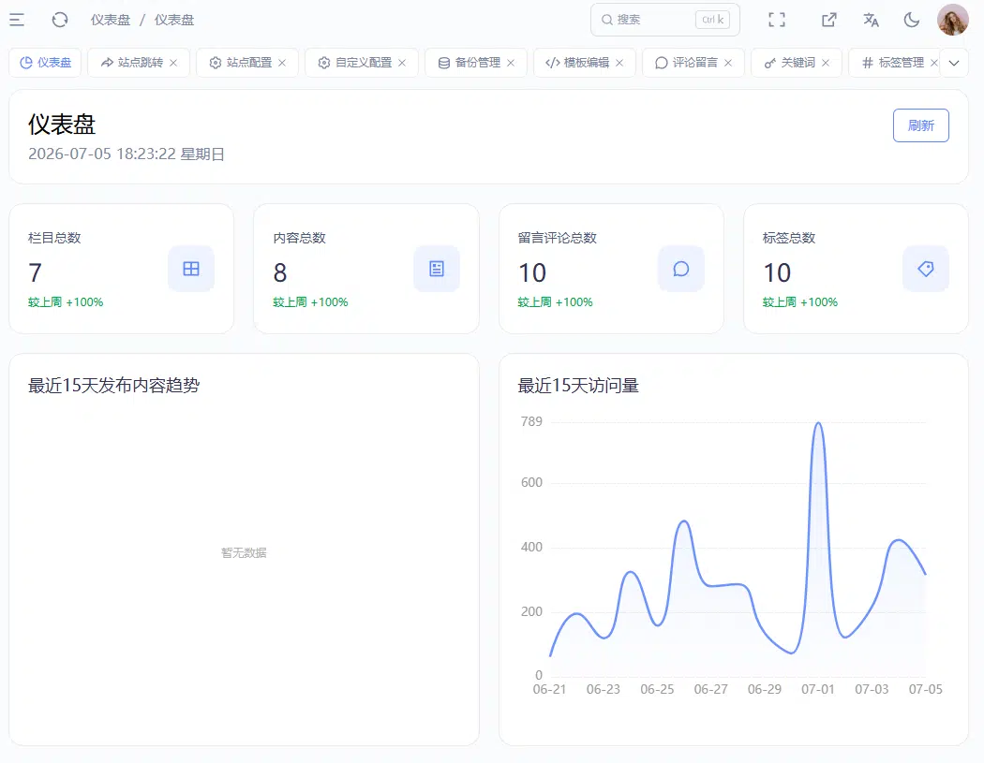984x763 pixels.
Task: Click the 刷新 refresh button
Action: click(x=920, y=125)
